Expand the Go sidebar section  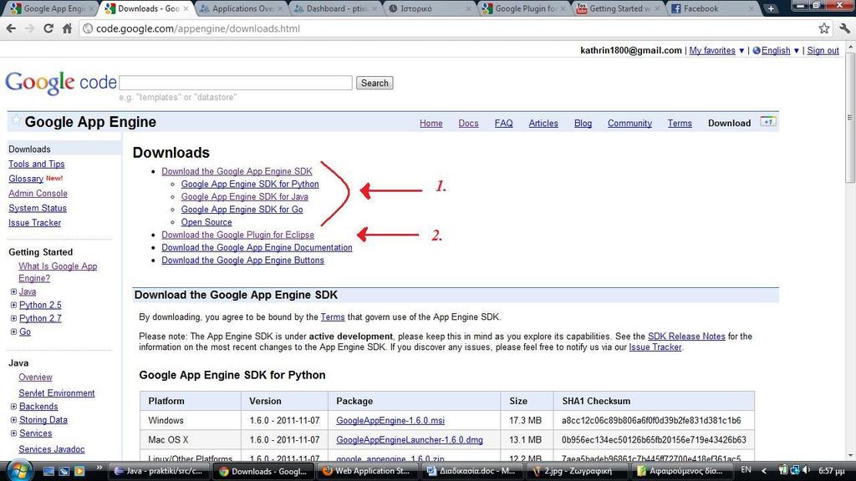[x=13, y=332]
